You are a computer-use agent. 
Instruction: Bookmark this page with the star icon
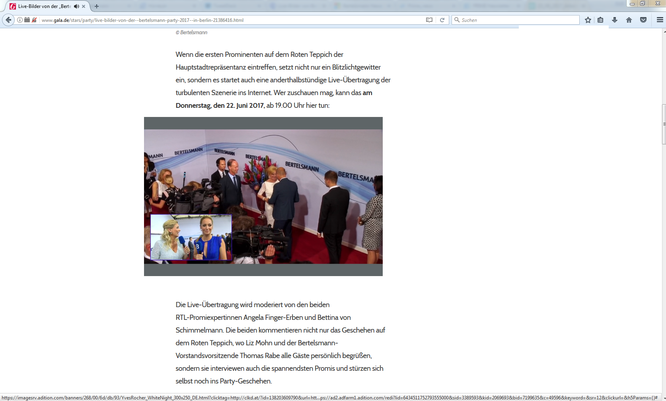click(x=588, y=20)
